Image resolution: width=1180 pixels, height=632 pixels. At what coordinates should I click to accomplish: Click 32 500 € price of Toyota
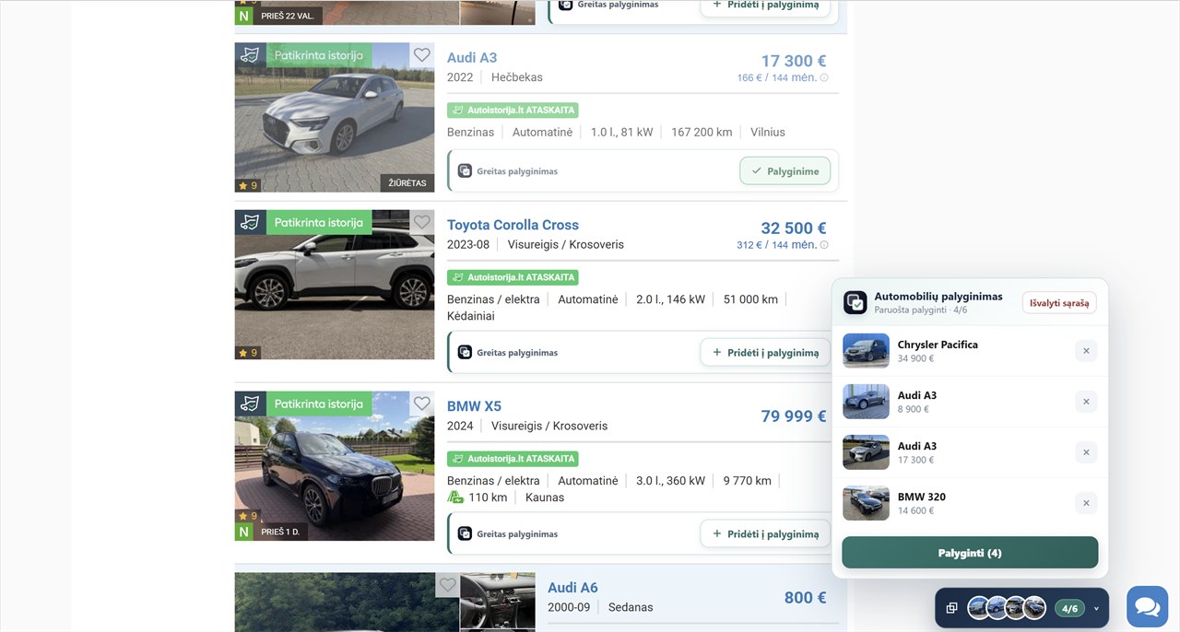point(794,228)
